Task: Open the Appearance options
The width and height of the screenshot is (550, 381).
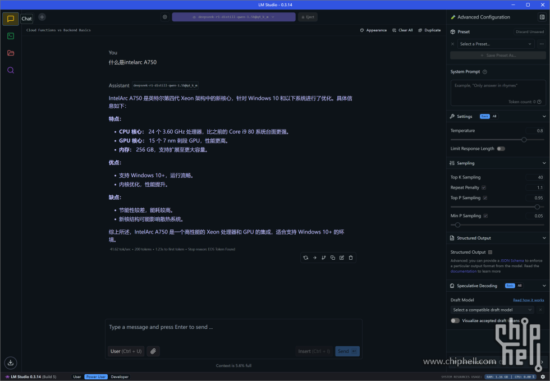Action: tap(373, 30)
